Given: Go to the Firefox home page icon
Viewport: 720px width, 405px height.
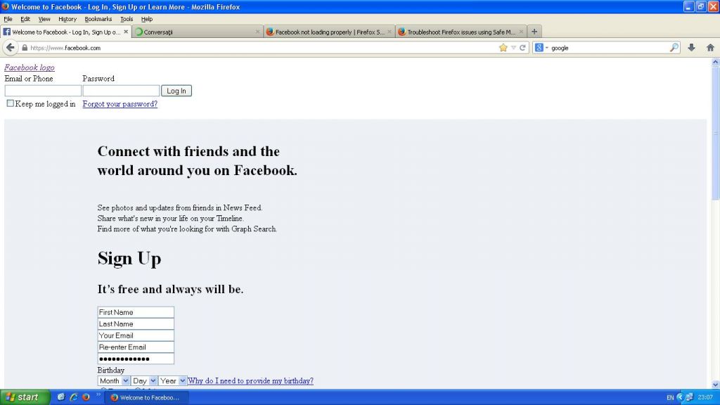Looking at the screenshot, I should [710, 47].
